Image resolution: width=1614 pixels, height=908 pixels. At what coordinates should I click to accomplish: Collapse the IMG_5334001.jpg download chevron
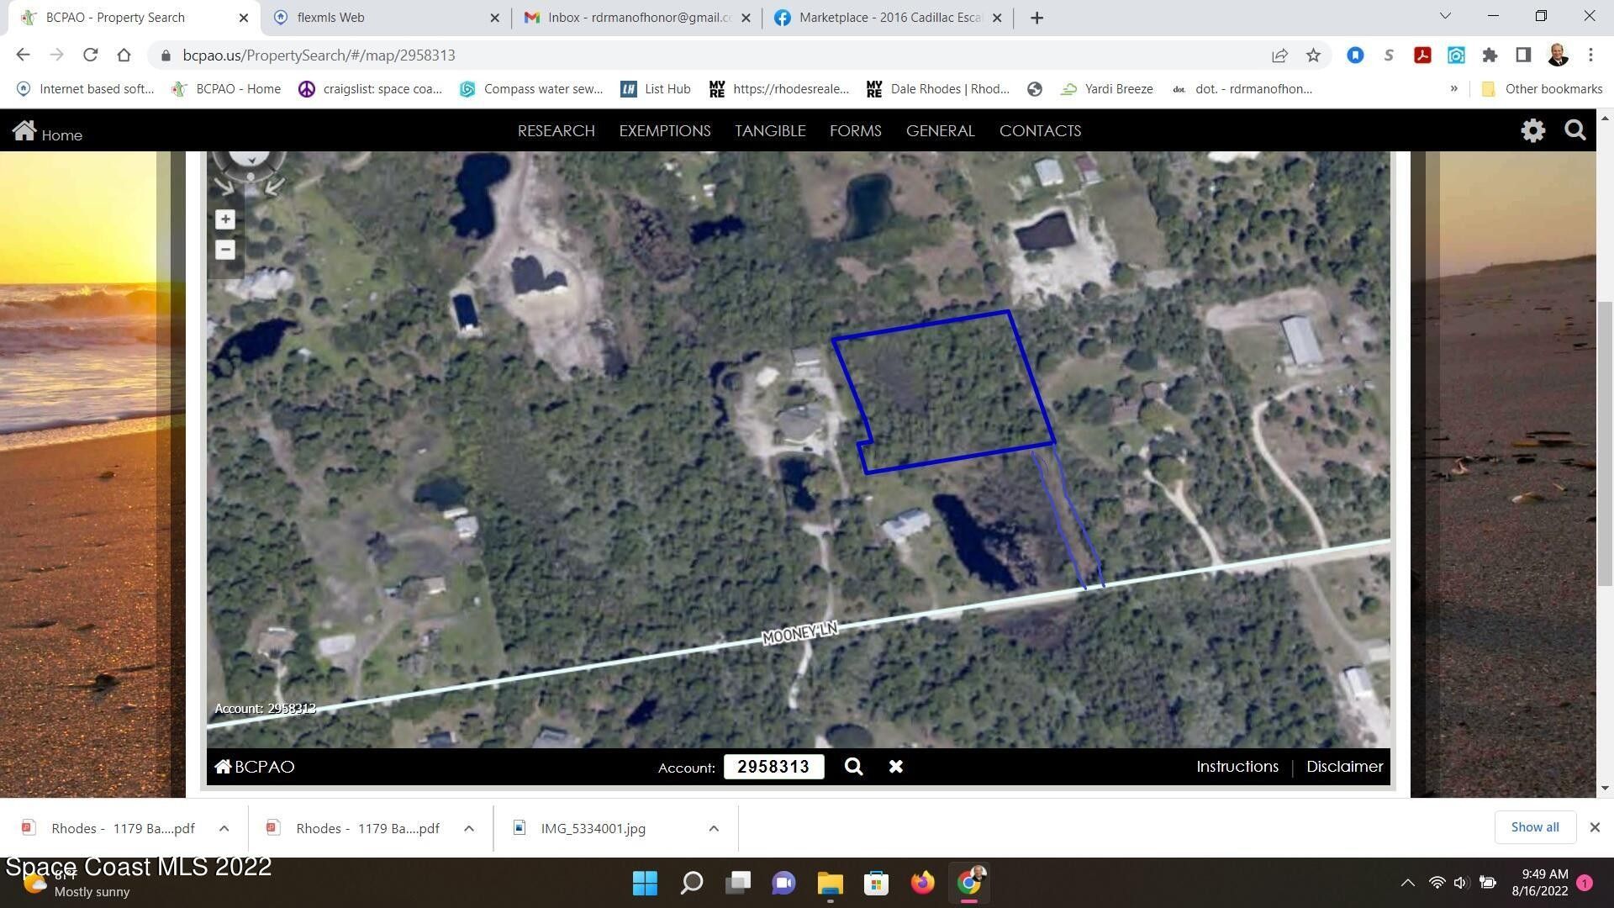pos(714,828)
